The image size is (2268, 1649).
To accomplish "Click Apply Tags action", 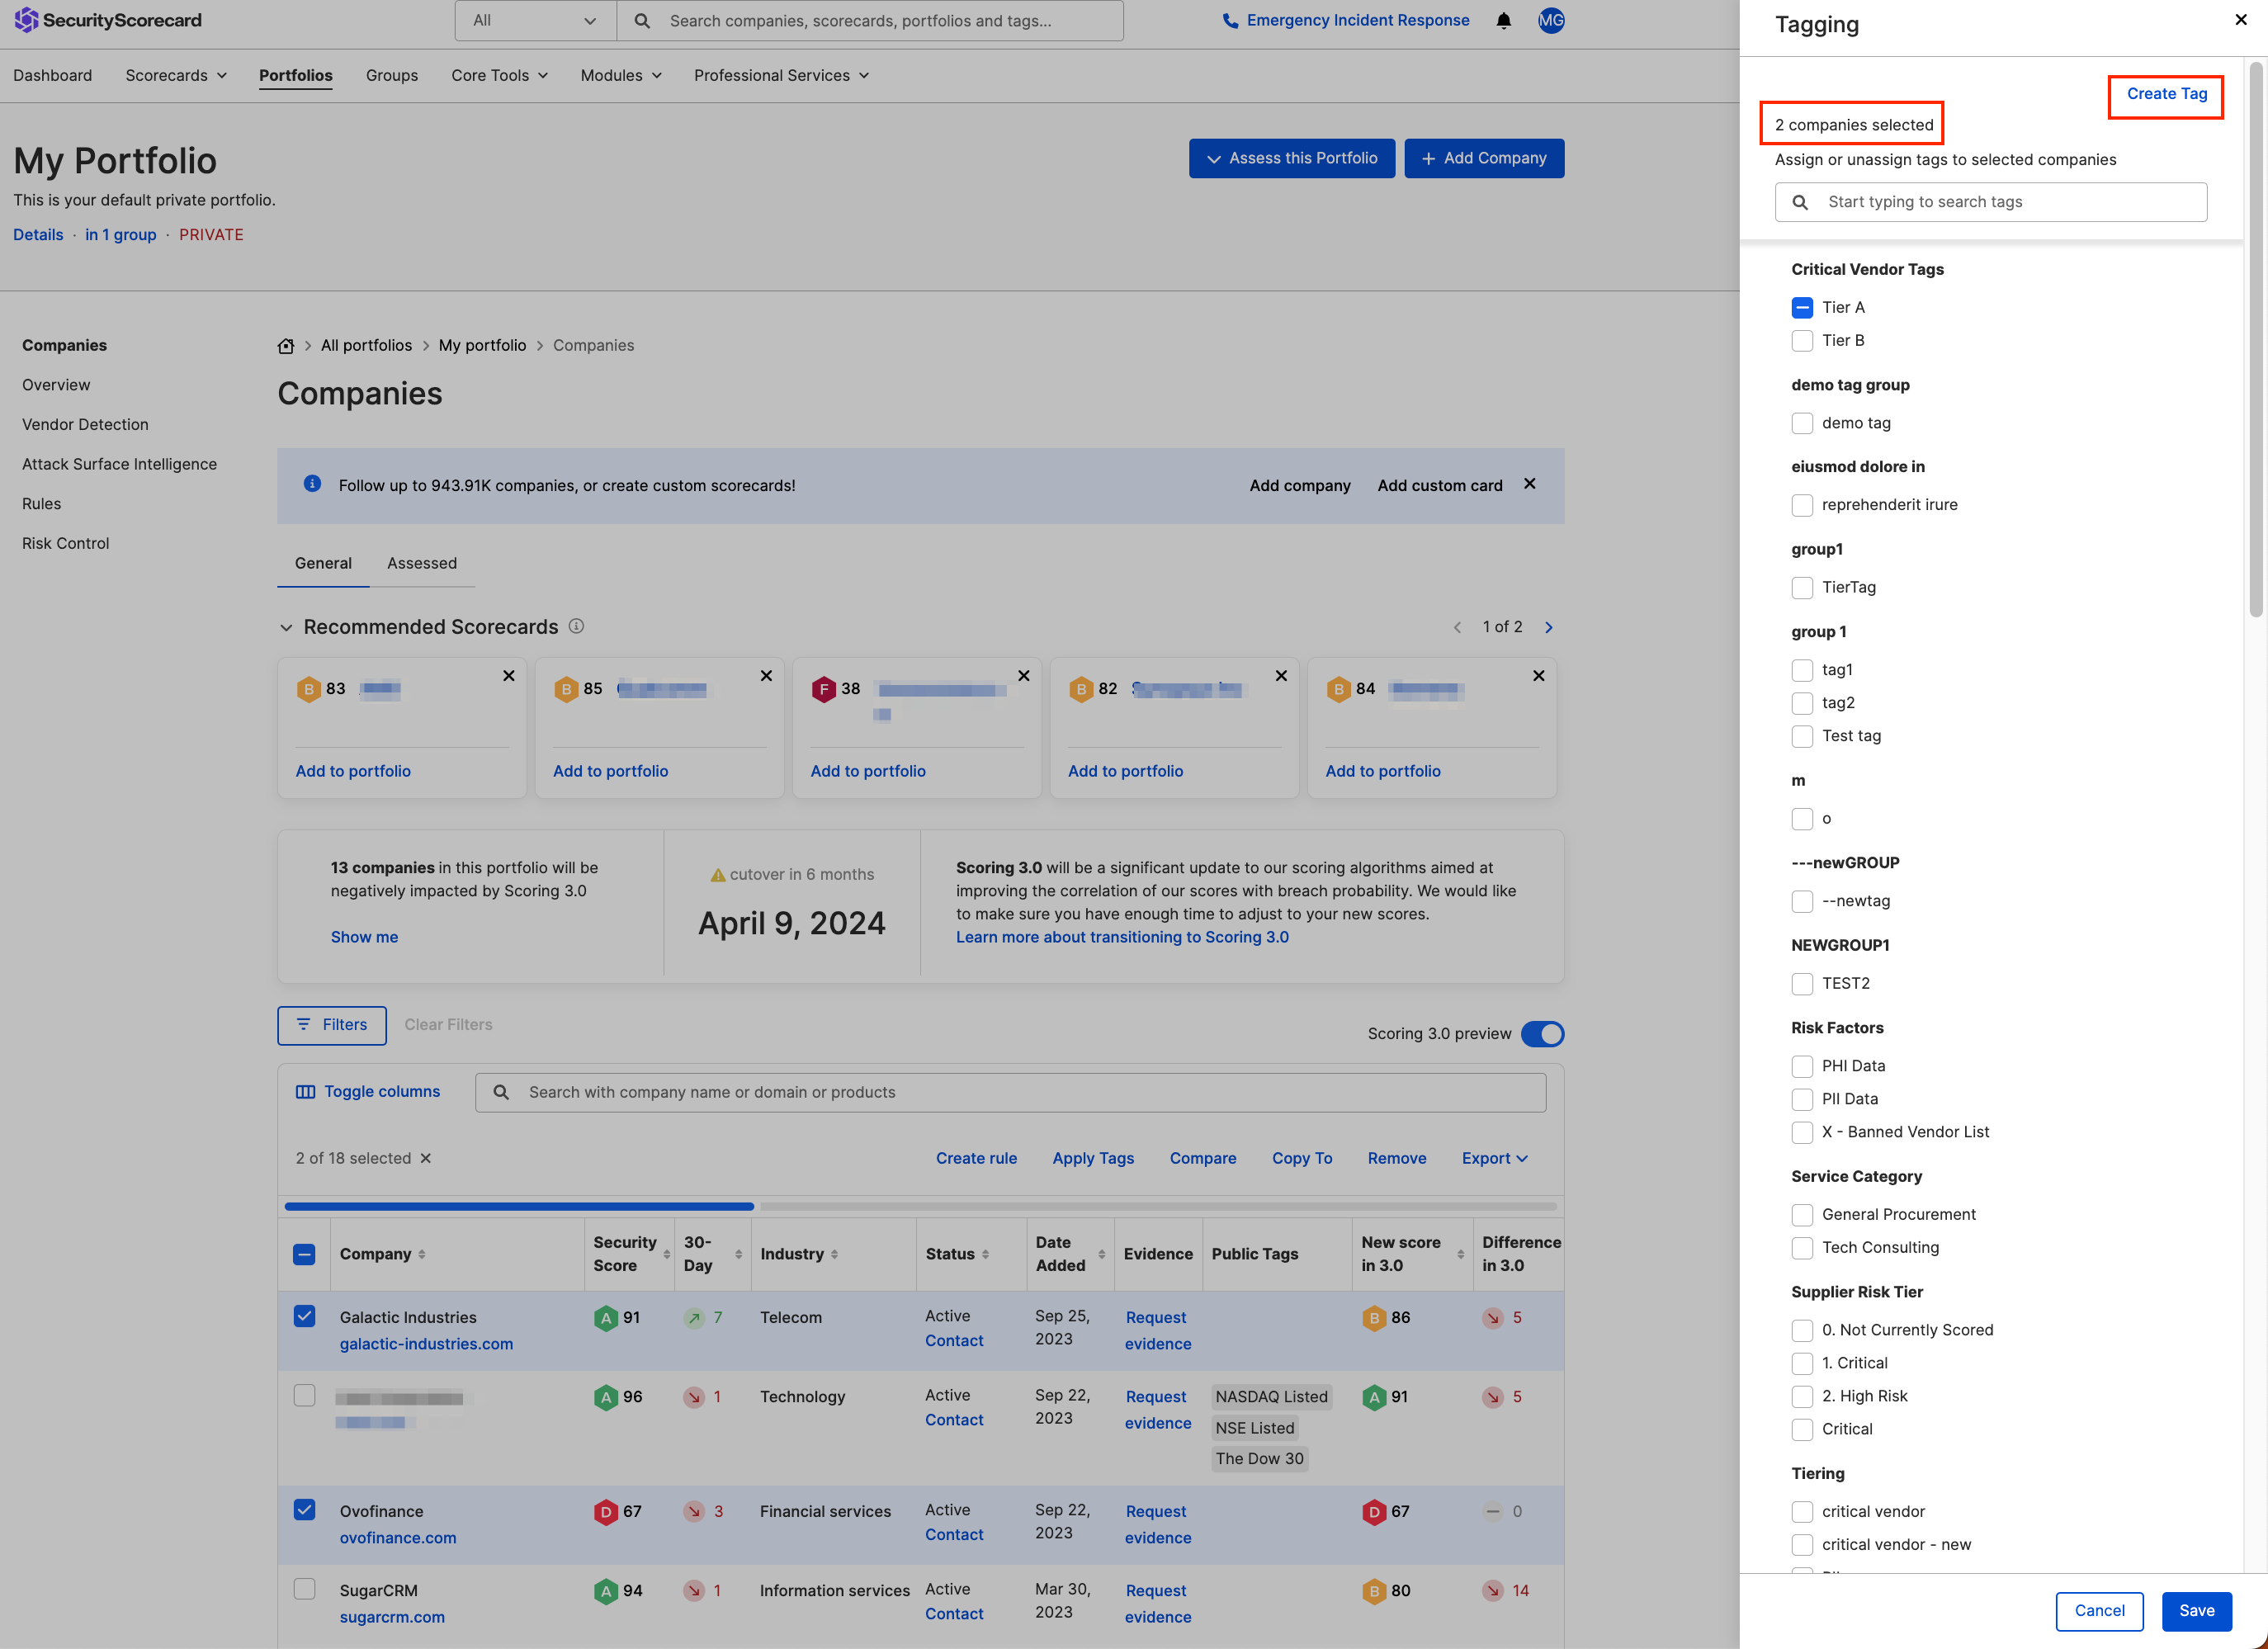I will 1093,1158.
